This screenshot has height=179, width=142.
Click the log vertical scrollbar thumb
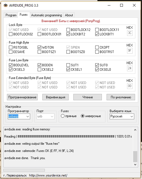coord(135,157)
